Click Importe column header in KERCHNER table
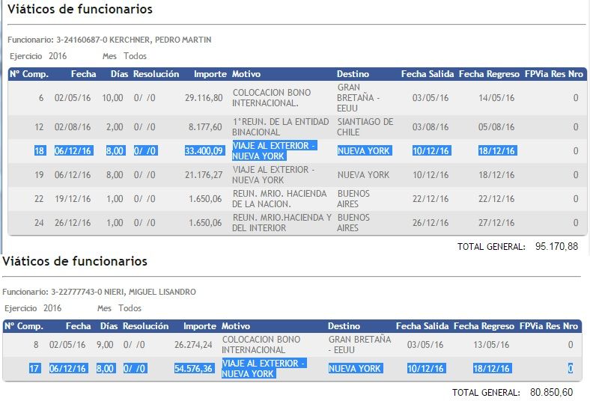Screen dimensions: 590x401 point(210,74)
